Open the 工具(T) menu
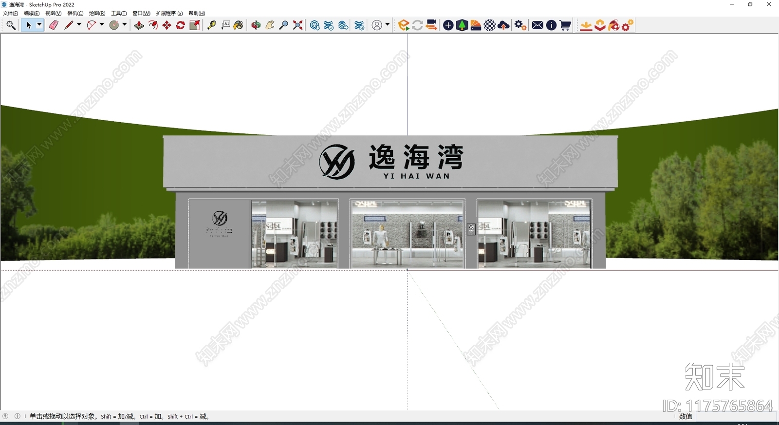 click(119, 13)
